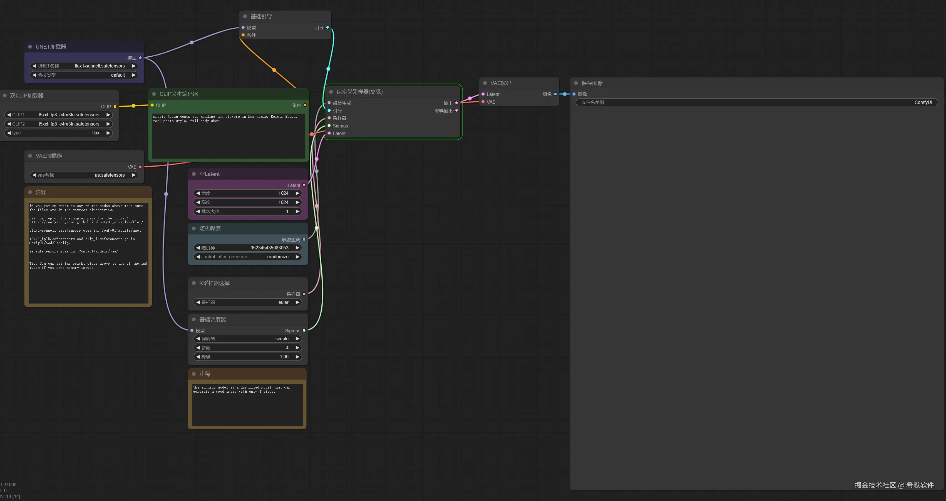Click the CLIP output port on 双CLIP加载器
The image size is (946, 501).
coord(115,106)
